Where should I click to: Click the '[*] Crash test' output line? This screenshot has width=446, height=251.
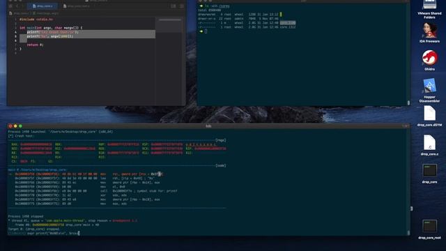(21, 136)
